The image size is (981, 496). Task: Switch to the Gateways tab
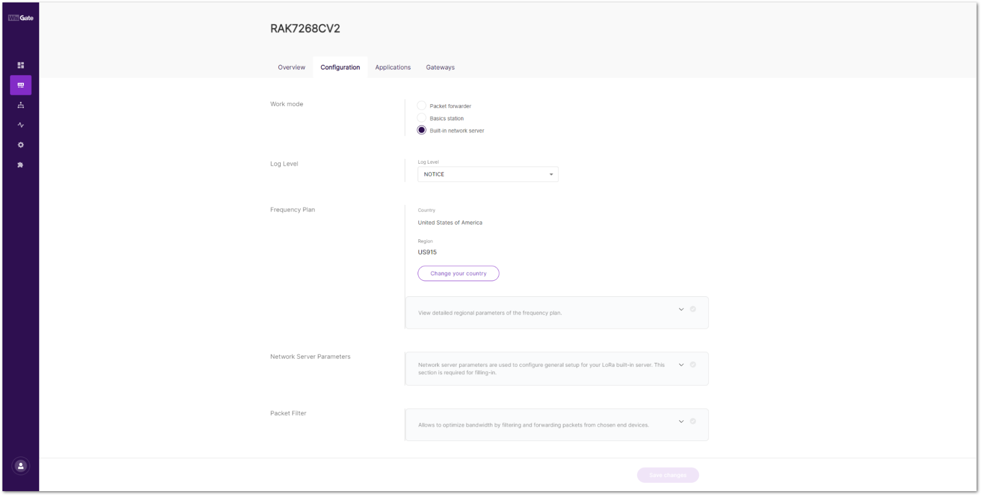tap(440, 68)
